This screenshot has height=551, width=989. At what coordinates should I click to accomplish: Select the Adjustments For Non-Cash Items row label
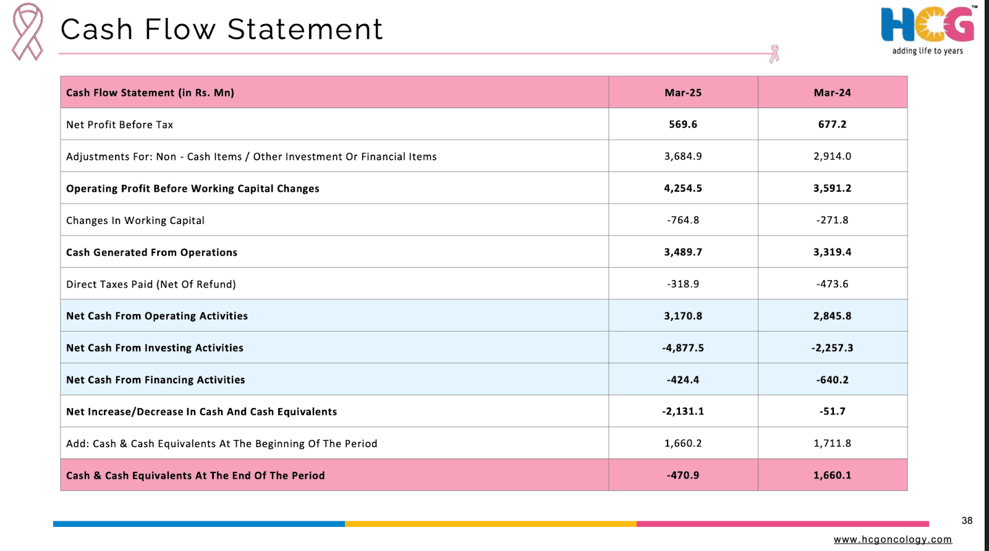[x=252, y=157]
